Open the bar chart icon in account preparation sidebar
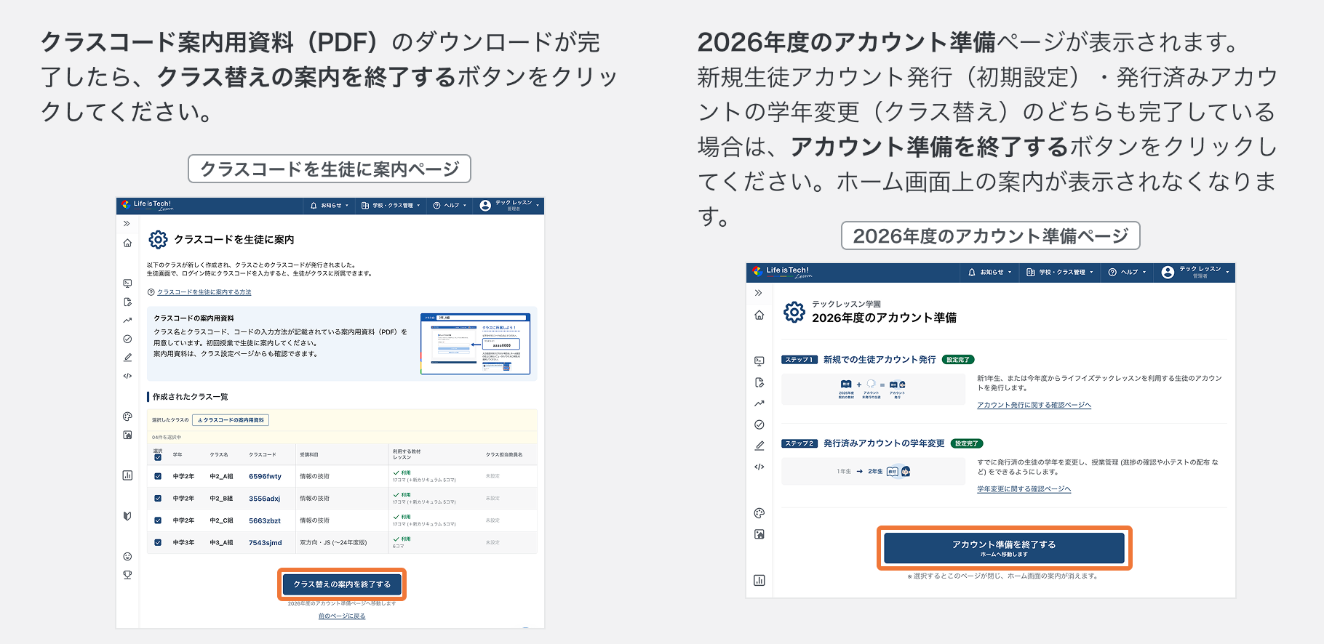Viewport: 1324px width, 644px height. 759,580
